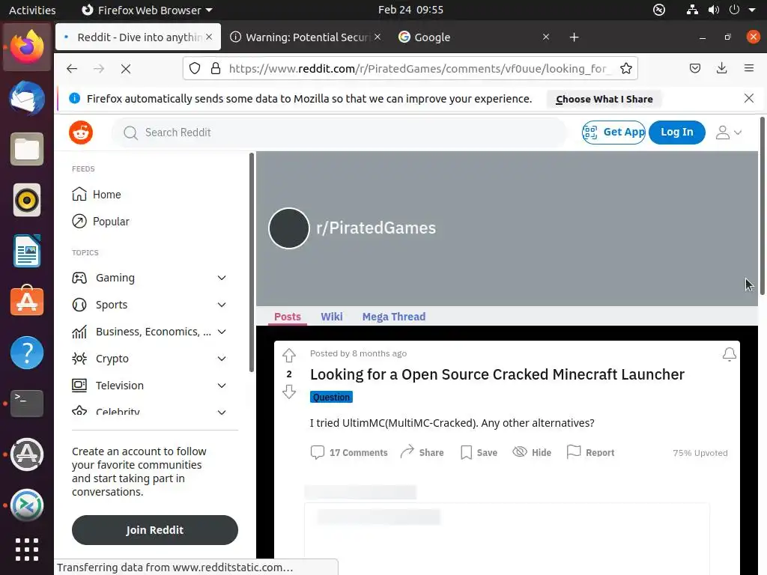
Task: Click the Log In button
Action: coord(676,132)
